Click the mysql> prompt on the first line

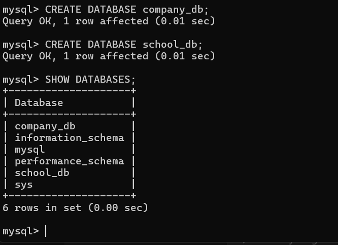click(x=21, y=9)
